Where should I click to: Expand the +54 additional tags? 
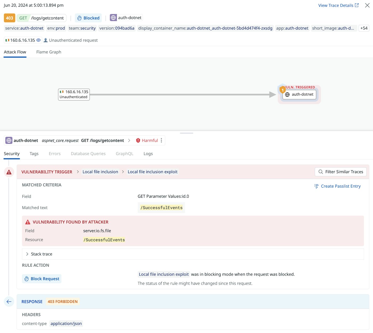pyautogui.click(x=364, y=28)
